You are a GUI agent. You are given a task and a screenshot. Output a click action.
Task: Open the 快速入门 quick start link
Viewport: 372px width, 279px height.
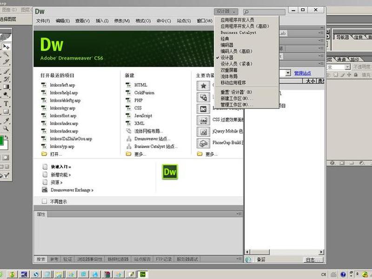(x=61, y=167)
